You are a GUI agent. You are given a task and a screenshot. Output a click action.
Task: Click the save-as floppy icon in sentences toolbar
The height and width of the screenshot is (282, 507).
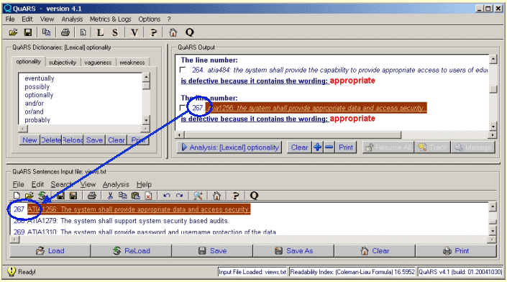point(73,196)
